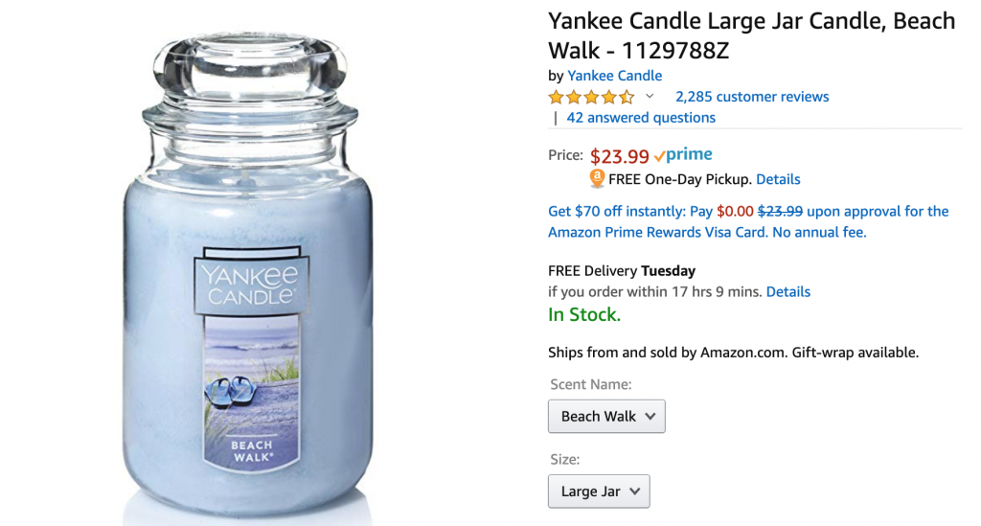Open the Yankee Candle brand link
The image size is (981, 526).
tap(614, 76)
